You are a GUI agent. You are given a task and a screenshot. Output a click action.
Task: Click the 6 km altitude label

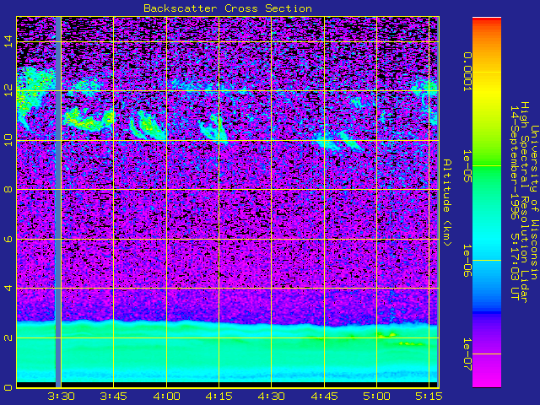(x=8, y=239)
